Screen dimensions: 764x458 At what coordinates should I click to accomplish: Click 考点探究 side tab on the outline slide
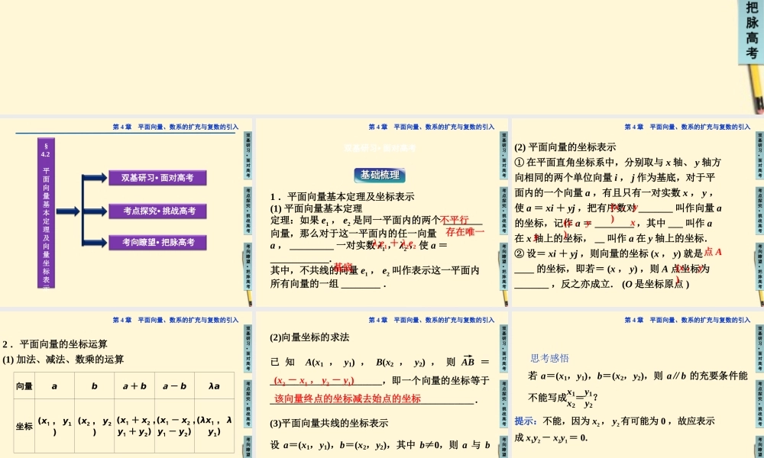tap(248, 211)
